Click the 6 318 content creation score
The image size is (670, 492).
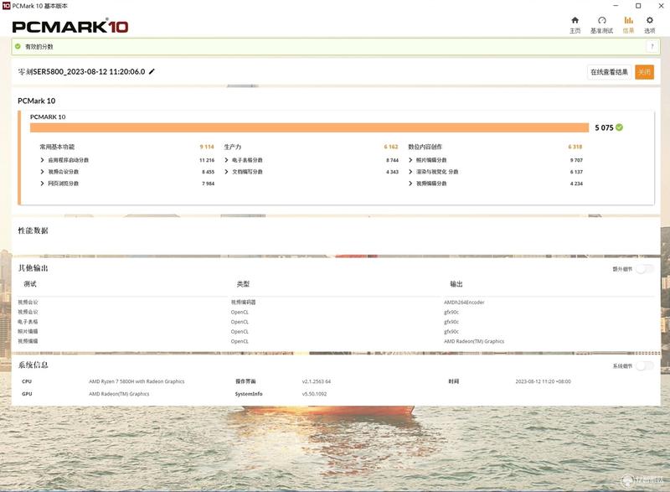pyautogui.click(x=575, y=147)
